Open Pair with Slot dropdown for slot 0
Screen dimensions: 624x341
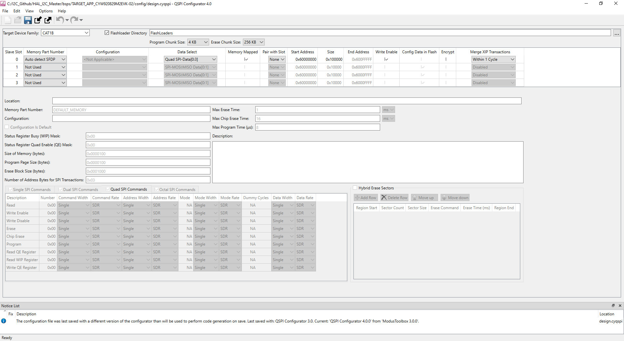[x=277, y=59]
